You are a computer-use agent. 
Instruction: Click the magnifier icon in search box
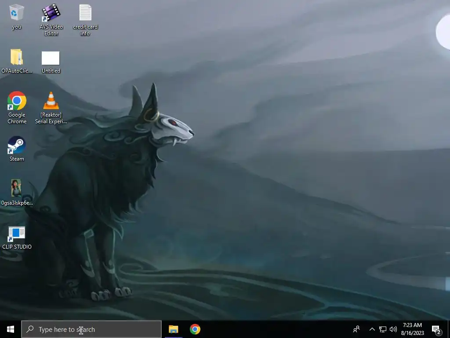coord(30,329)
